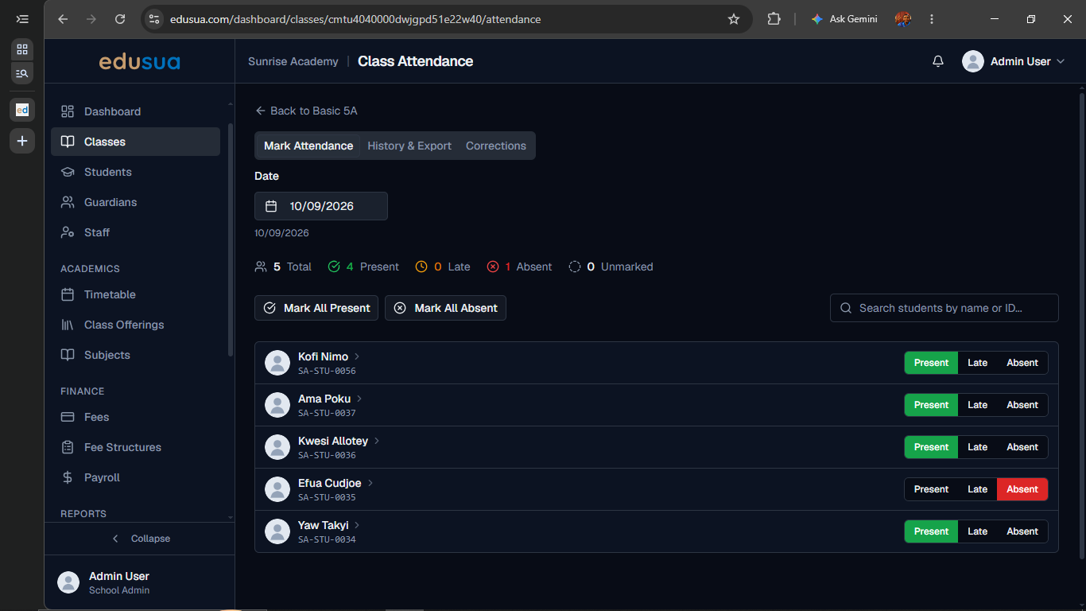Open Dashboard in sidebar
Screen dimensions: 1086x611
click(135, 111)
